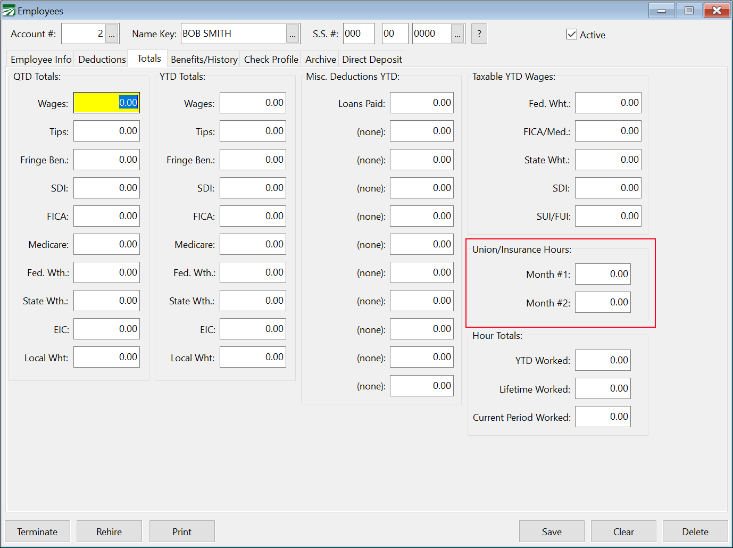Open the Name Key lookup ellipsis button
Screen dimensions: 733x548
(293, 34)
